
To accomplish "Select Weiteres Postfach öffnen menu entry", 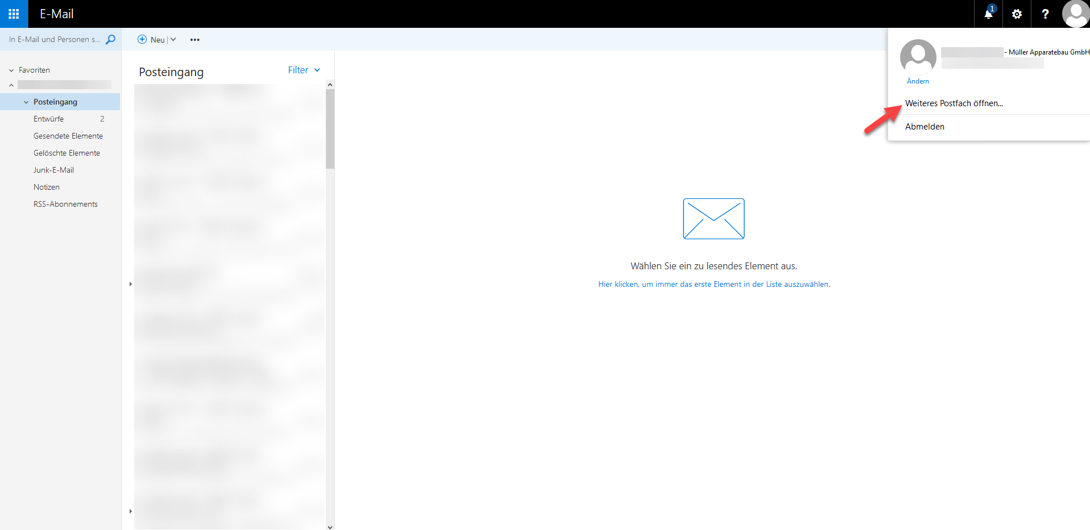I will pyautogui.click(x=954, y=103).
